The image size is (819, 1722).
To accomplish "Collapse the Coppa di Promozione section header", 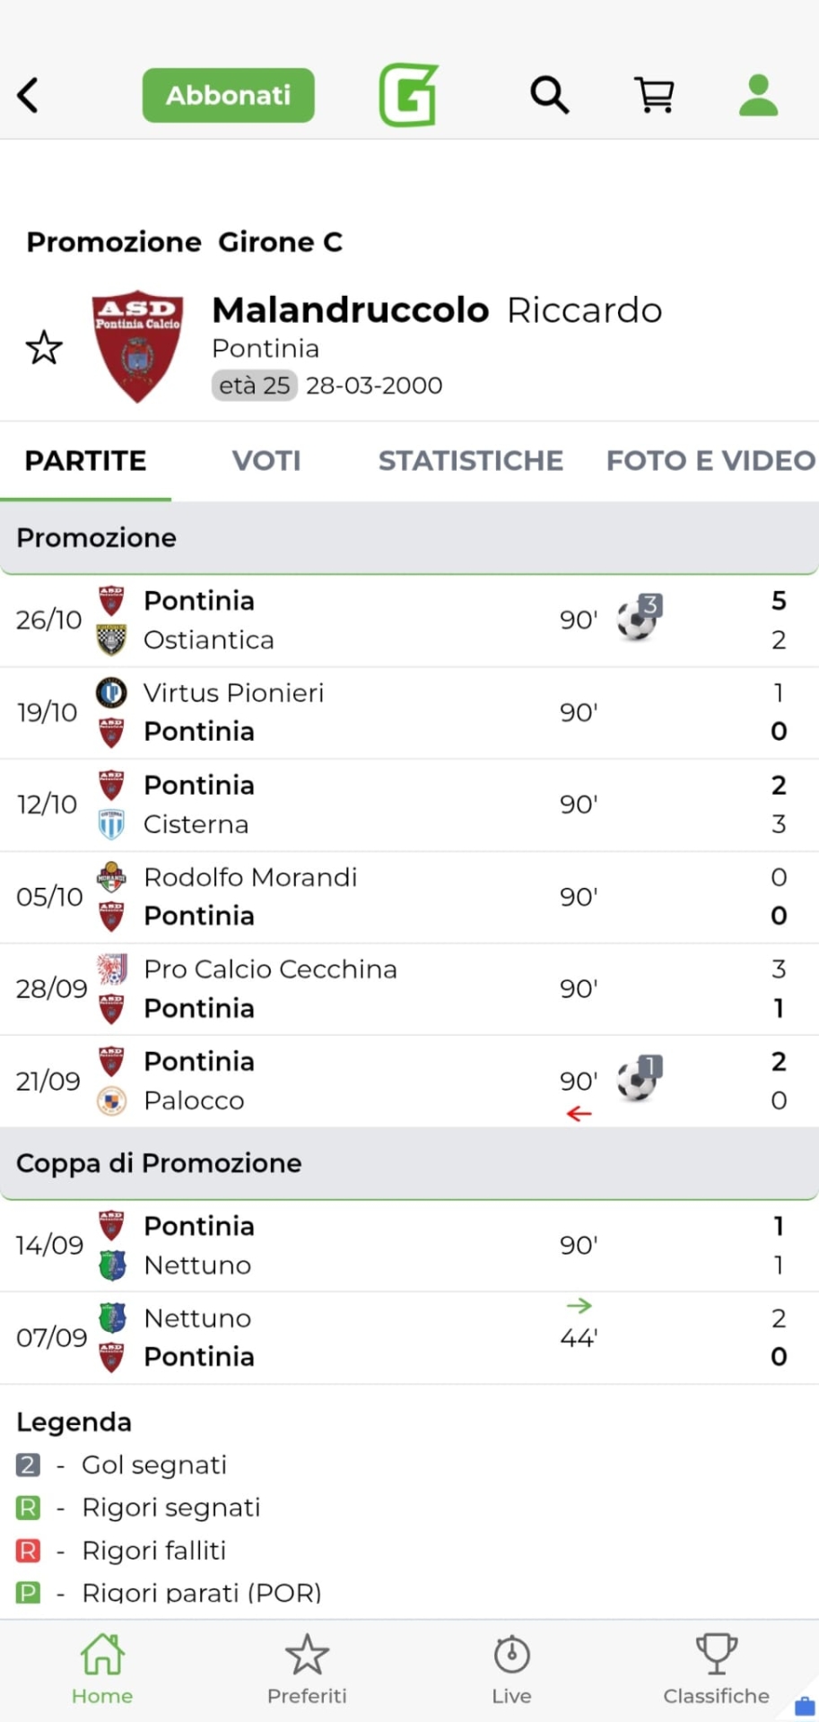I will click(409, 1163).
